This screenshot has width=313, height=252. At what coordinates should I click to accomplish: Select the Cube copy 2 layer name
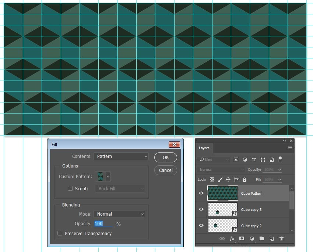click(x=251, y=226)
